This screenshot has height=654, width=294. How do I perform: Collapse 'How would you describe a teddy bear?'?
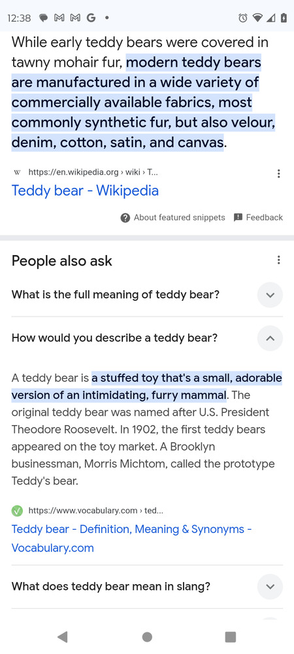pyautogui.click(x=147, y=338)
